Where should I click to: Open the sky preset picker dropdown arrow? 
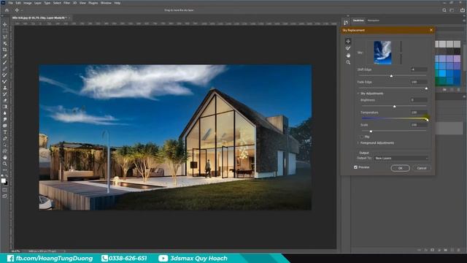[x=401, y=53]
